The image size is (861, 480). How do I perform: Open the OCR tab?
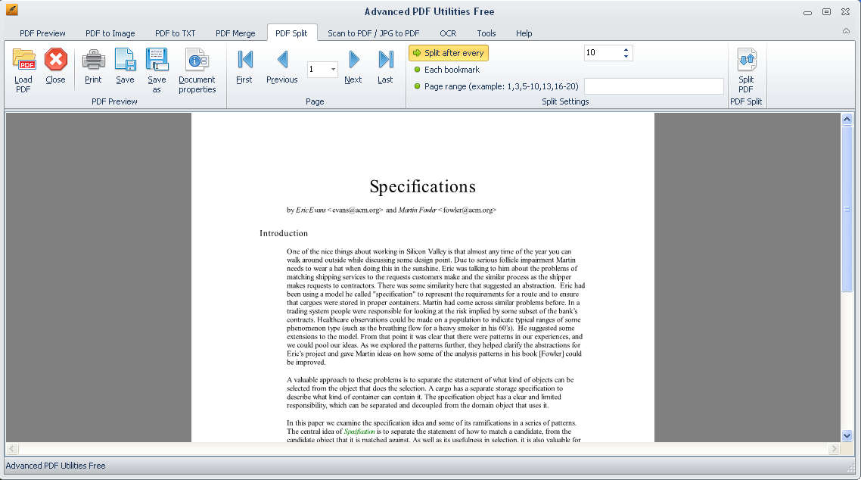448,33
